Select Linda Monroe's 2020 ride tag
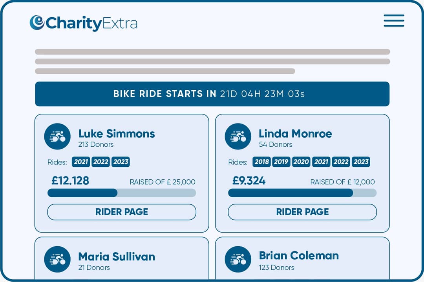The height and width of the screenshot is (282, 424). tap(301, 162)
